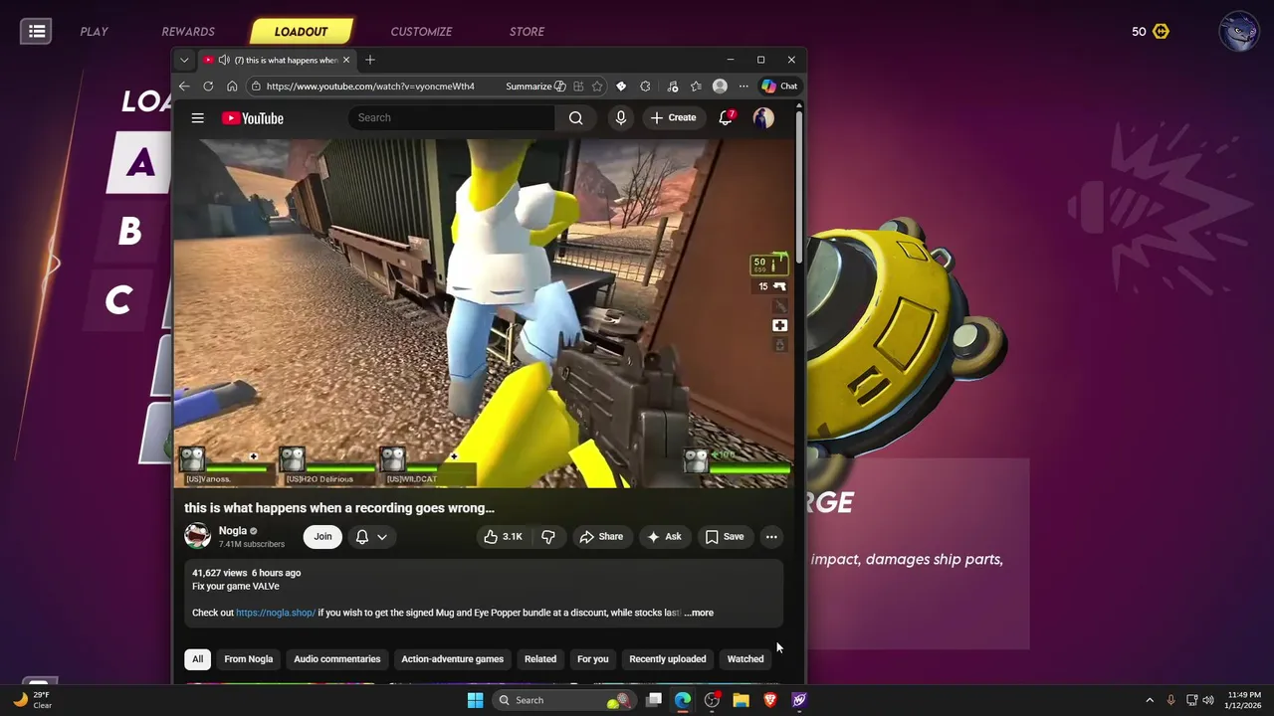This screenshot has height=716, width=1274.
Task: Open YouTube notifications bell with 7 badge
Action: [727, 117]
